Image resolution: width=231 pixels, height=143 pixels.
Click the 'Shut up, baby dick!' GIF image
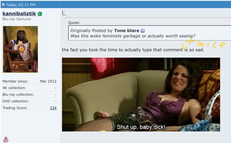[x=141, y=95]
